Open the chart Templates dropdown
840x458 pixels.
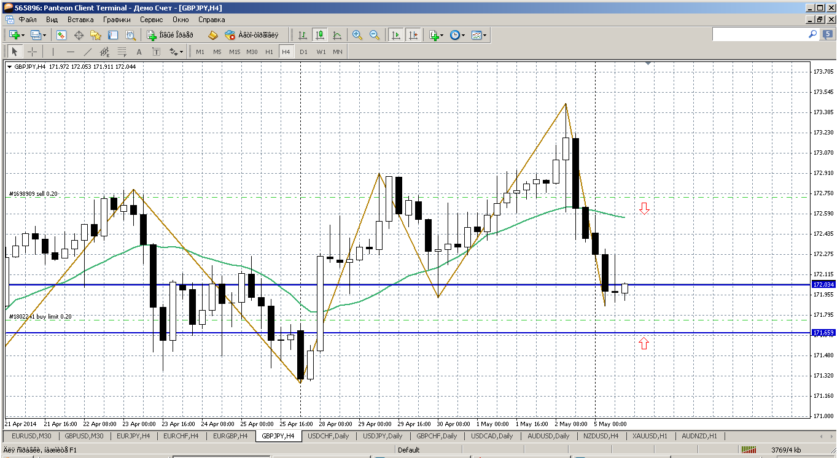coord(479,35)
